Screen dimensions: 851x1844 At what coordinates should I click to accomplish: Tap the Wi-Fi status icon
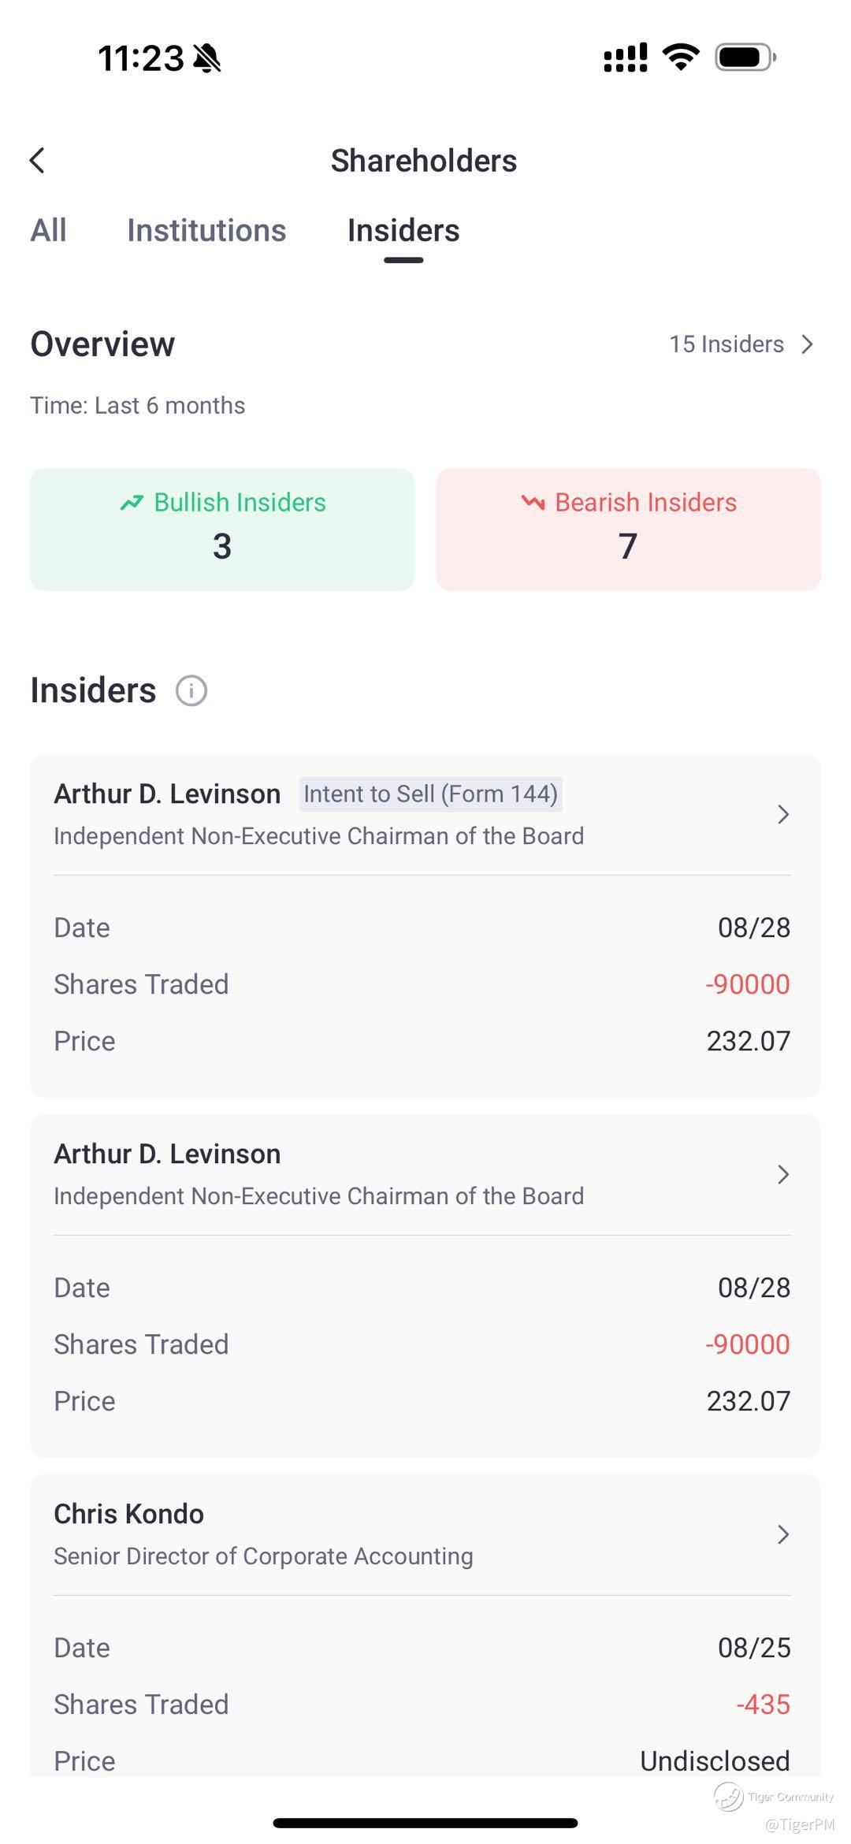click(681, 58)
